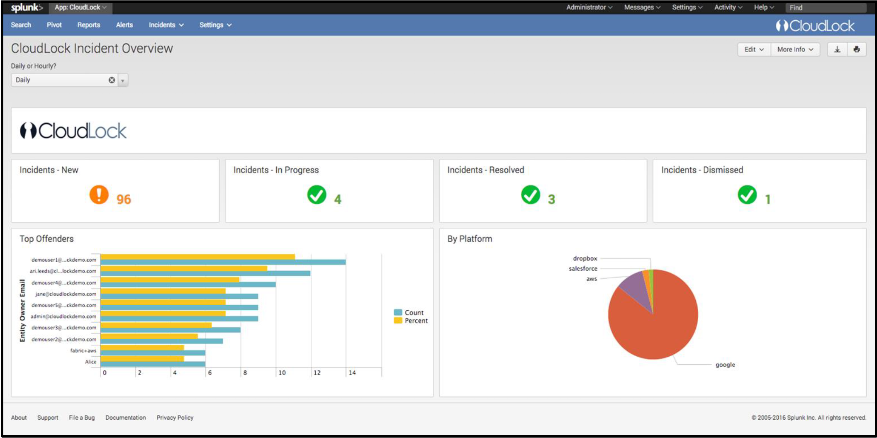
Task: Click the new incidents count 96
Action: click(x=124, y=199)
